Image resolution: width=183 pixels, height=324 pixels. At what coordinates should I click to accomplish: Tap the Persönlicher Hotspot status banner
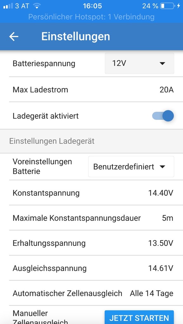[x=91, y=17]
